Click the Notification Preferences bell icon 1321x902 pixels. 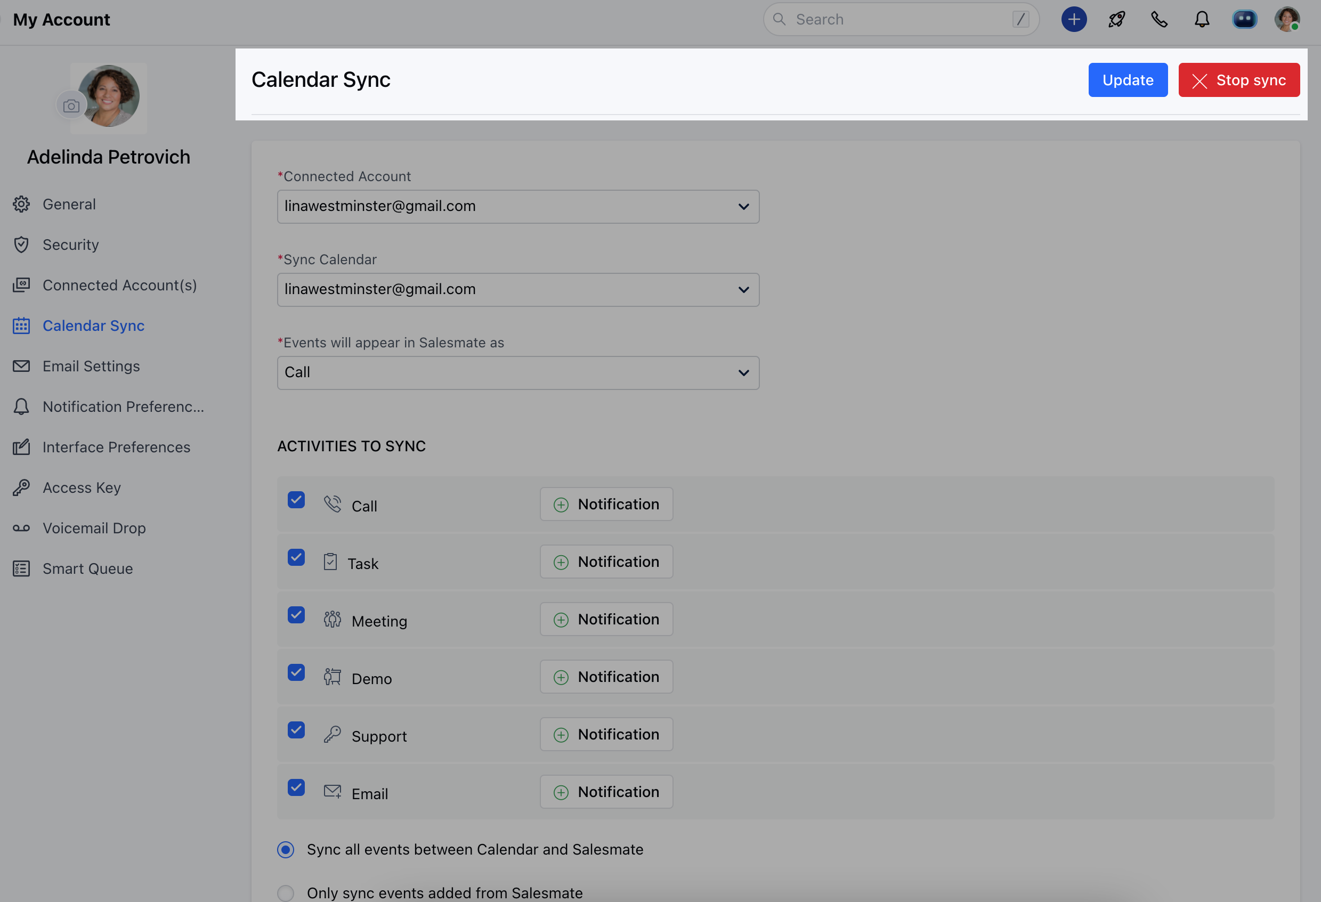(22, 407)
